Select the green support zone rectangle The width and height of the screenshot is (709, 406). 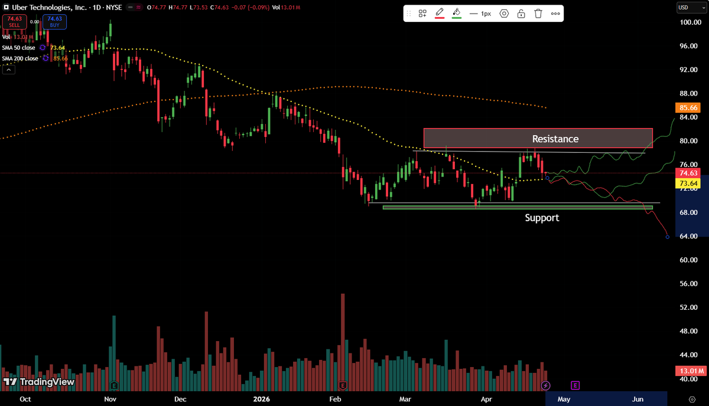click(518, 207)
